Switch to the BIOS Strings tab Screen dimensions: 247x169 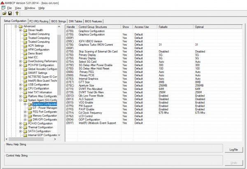58,21
